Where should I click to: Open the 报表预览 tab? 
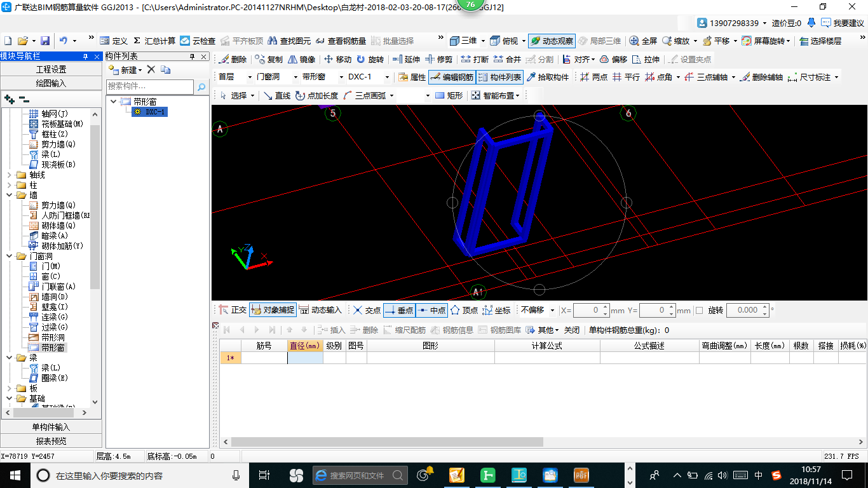coord(51,441)
